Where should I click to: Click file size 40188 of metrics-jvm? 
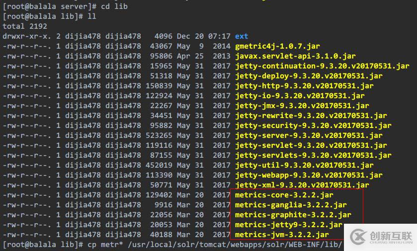161,235
